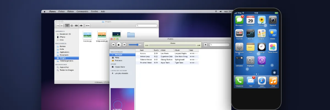330x110 pixels.
Task: Open the Notes app on the phone
Action: [x=250, y=47]
